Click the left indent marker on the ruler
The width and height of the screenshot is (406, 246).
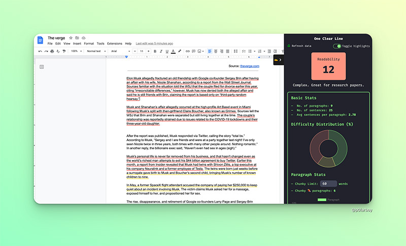click(126, 57)
